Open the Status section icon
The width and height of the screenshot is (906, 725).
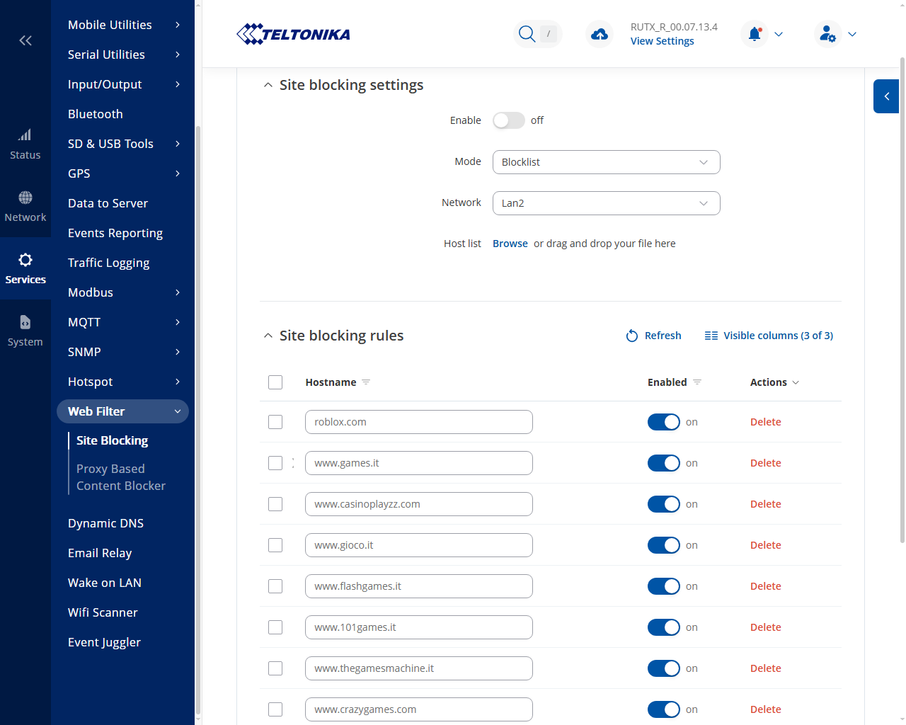(x=25, y=135)
